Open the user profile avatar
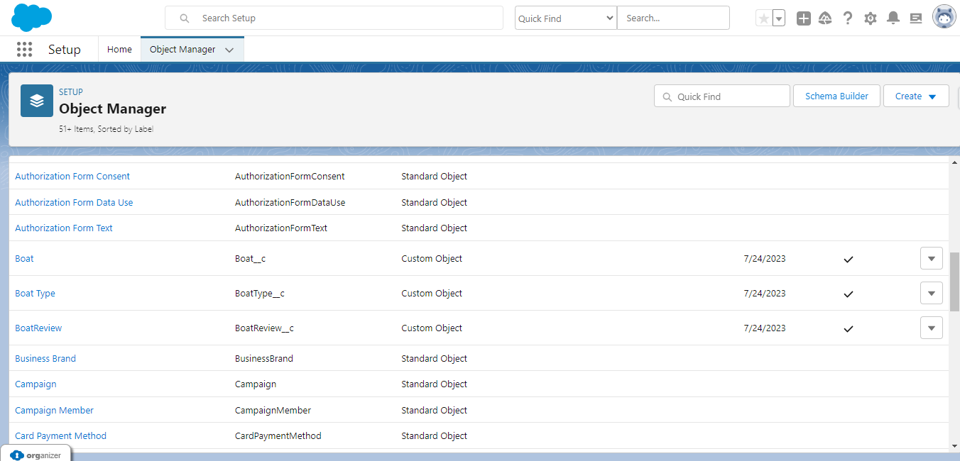This screenshot has width=960, height=461. (944, 18)
